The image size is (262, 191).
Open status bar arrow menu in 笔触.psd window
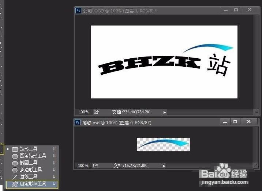164,166
